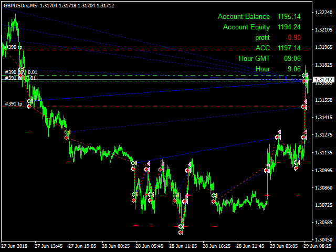The height and width of the screenshot is (252, 336).
Task: Click the #391 sell 0.01 order label
Action: click(20, 78)
